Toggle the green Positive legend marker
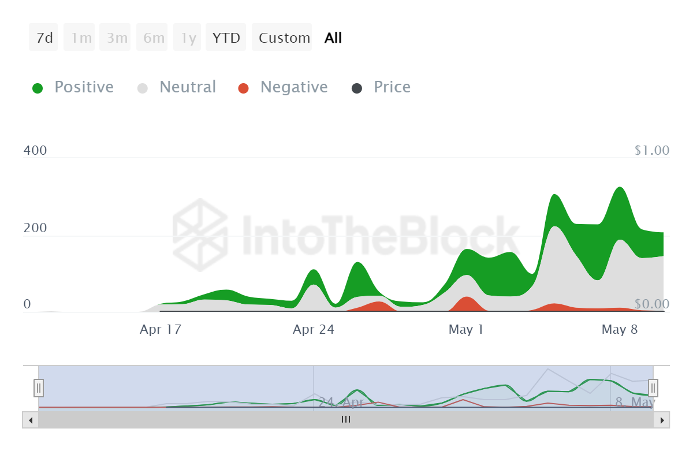 point(38,88)
